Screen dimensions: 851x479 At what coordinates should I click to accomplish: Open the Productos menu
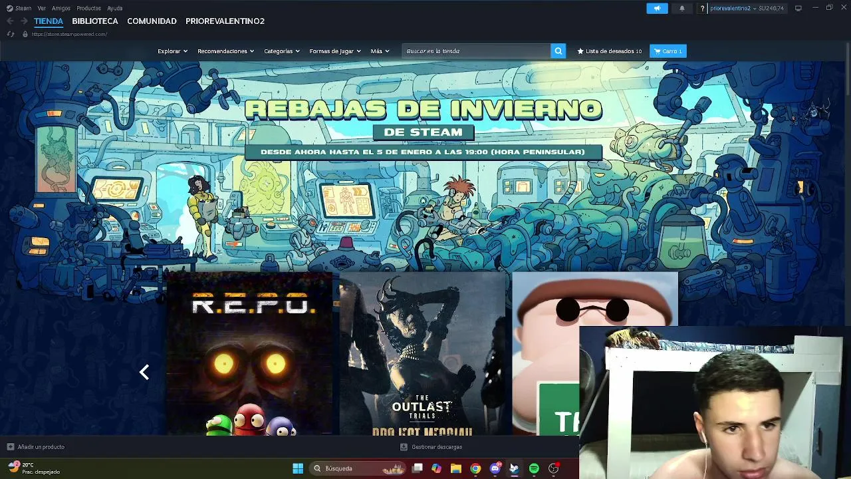[x=88, y=8]
